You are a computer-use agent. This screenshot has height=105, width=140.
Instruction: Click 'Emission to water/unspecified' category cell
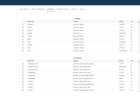pos(81,70)
